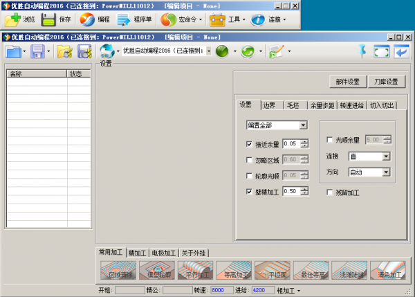Screen dimensions: 415x297
Task: Click the blue open folder toolbar icon
Action: [14, 51]
